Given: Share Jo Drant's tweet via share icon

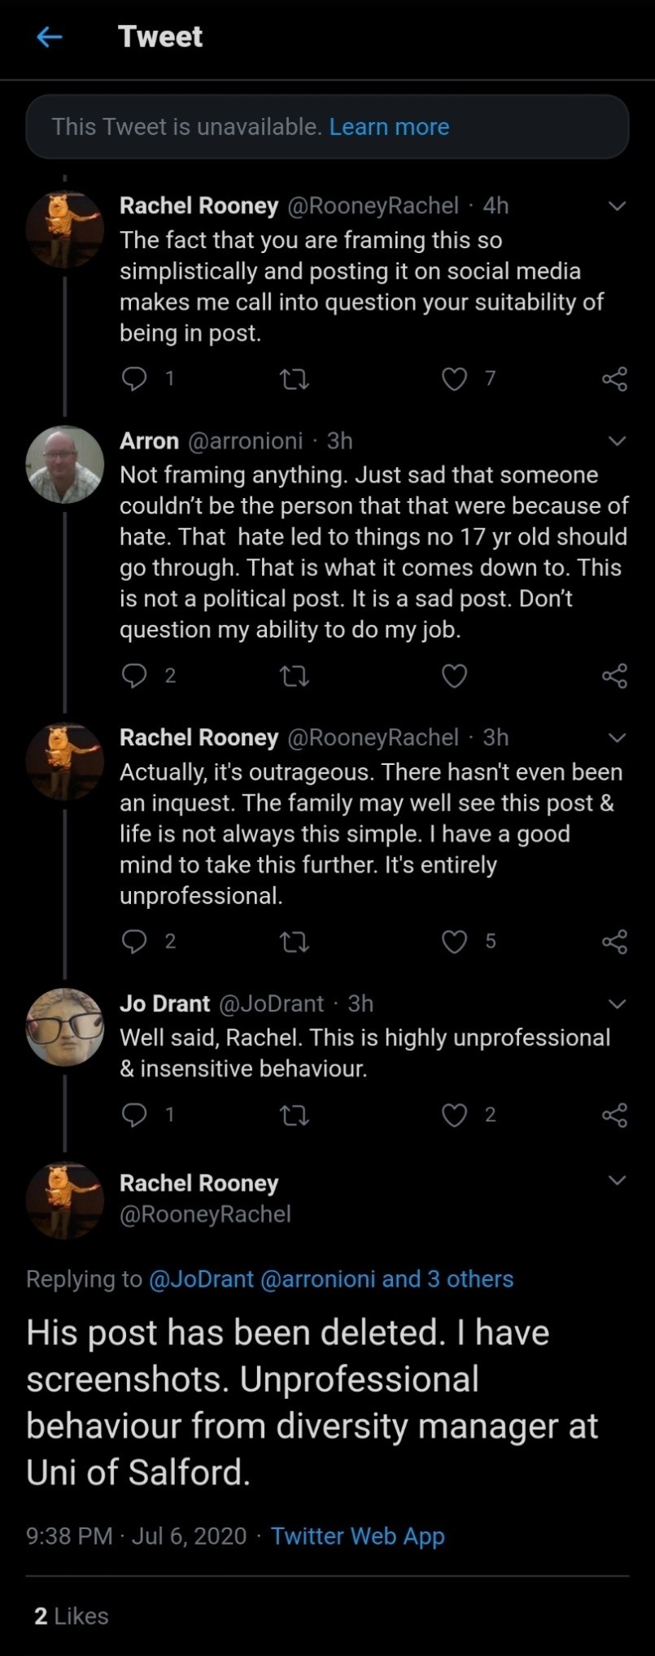Looking at the screenshot, I should 614,1115.
